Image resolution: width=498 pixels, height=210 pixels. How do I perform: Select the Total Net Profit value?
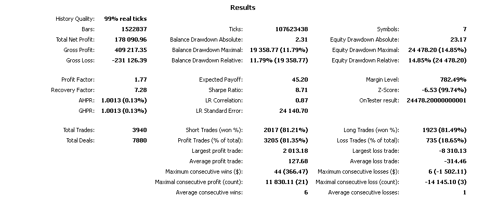click(130, 40)
